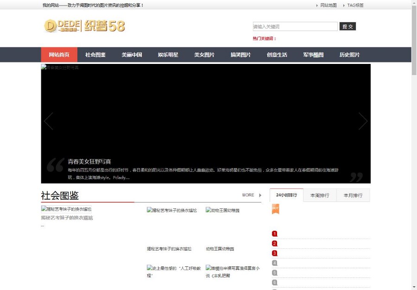Open dark caption 揭秘艺考妹子的换衣尴尬 below grid thumbnail
The height and width of the screenshot is (290, 417).
point(169,249)
